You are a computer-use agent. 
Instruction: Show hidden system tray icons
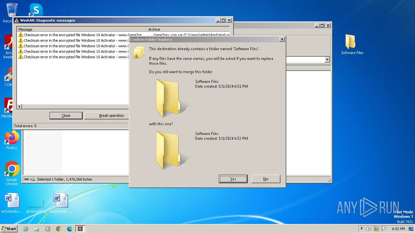pyautogui.click(x=362, y=229)
